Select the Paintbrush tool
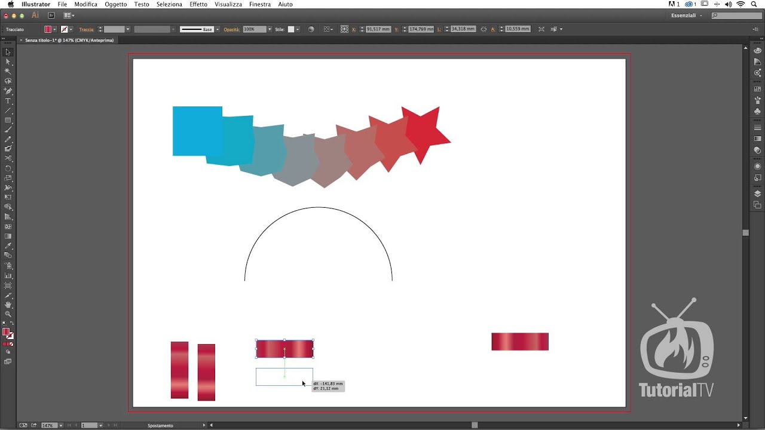765x430 pixels. (x=8, y=130)
